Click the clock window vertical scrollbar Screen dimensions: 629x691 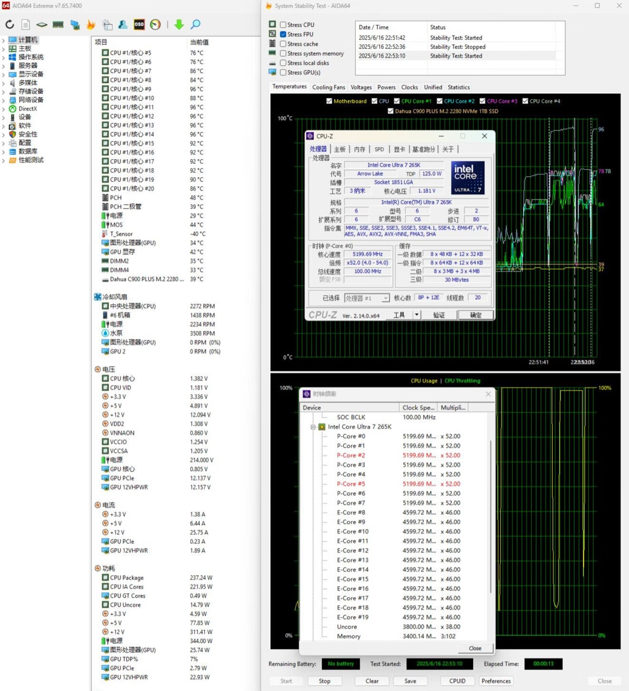491,517
